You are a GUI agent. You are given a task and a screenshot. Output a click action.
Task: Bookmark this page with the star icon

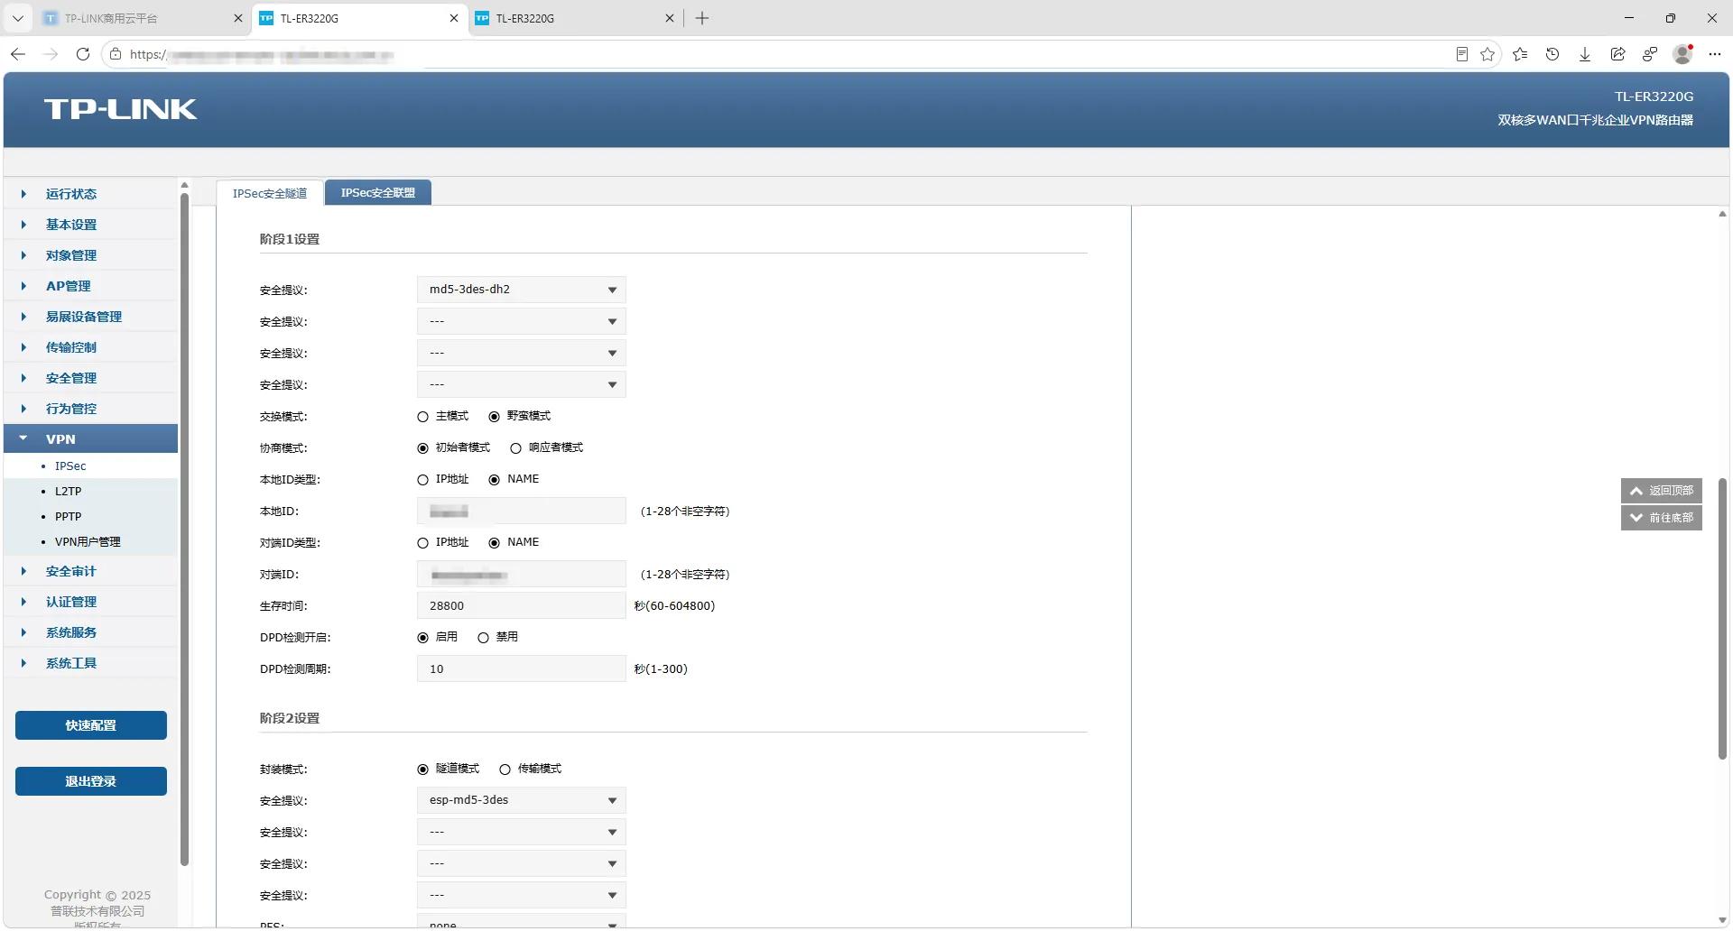pos(1487,54)
